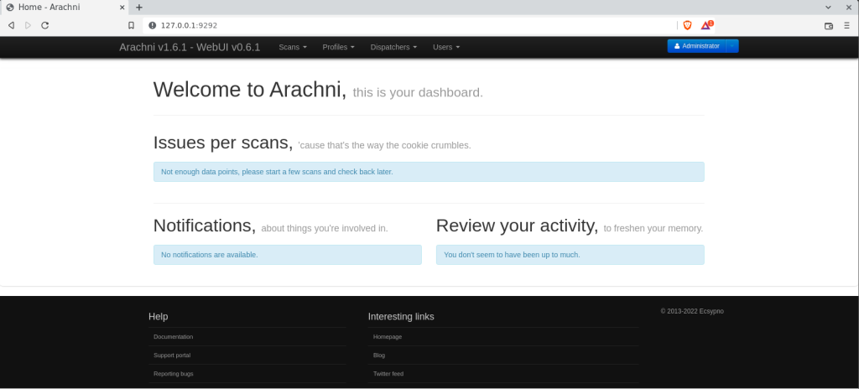Click the 'Interesting links' footer heading
859x389 pixels.
click(401, 317)
